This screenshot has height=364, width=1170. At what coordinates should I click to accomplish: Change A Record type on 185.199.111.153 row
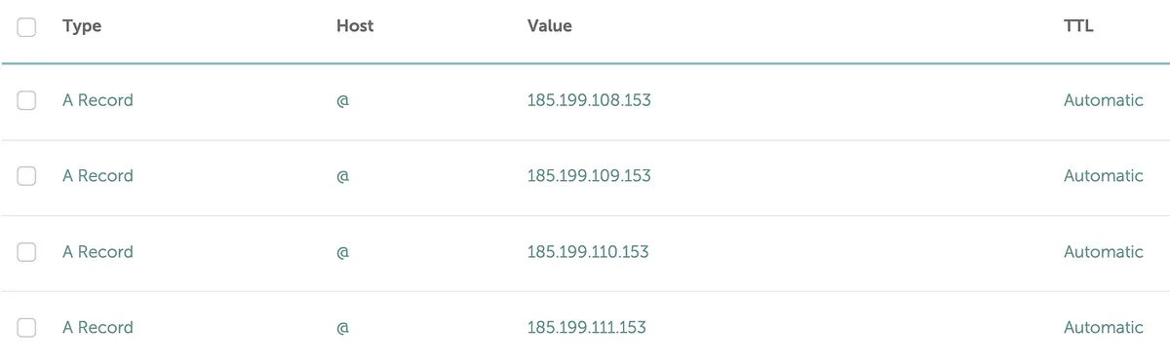(x=97, y=328)
